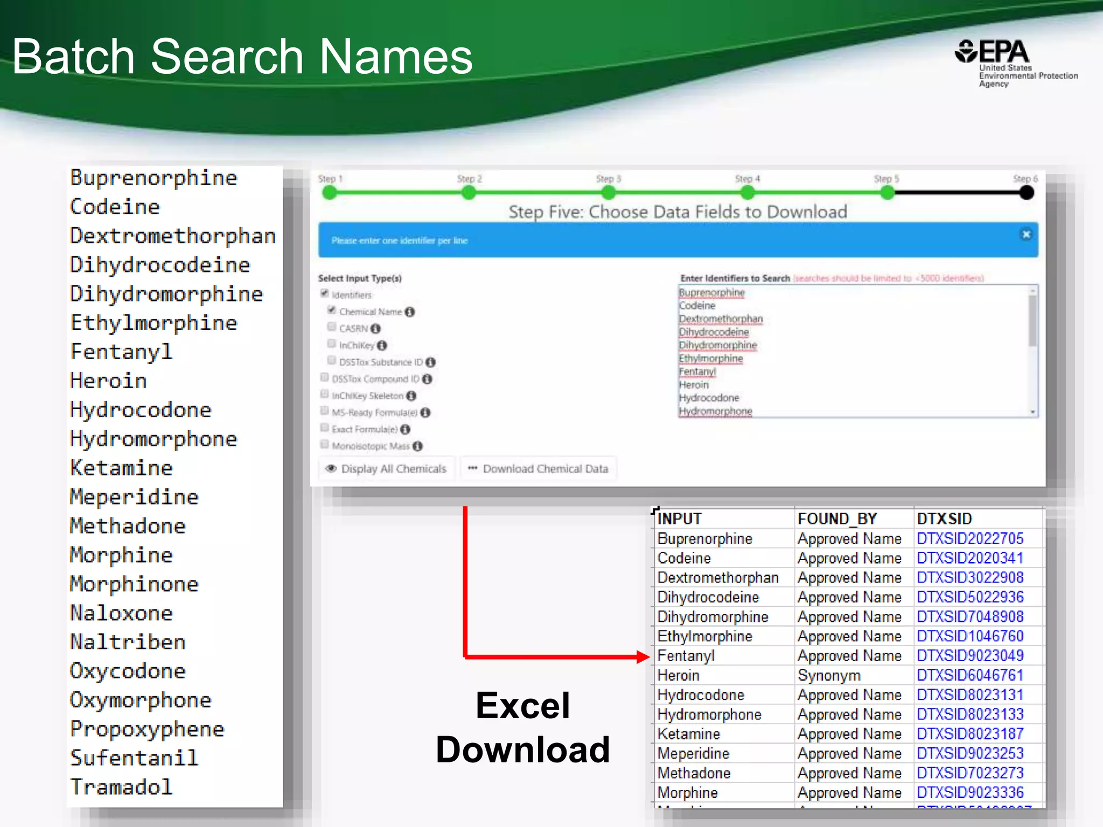Jump to Step 3 on progress bar
The height and width of the screenshot is (827, 1103).
tap(608, 193)
